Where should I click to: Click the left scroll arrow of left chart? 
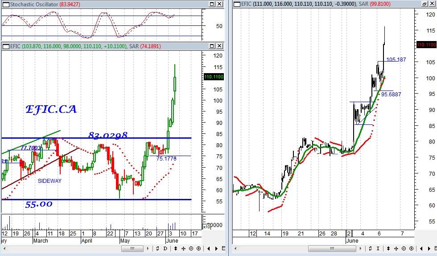point(4,248)
